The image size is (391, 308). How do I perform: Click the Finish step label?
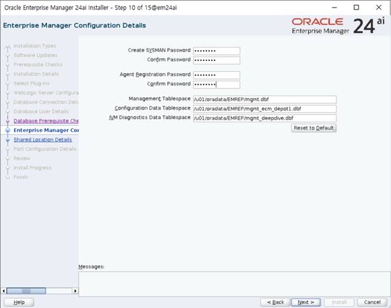(x=20, y=177)
